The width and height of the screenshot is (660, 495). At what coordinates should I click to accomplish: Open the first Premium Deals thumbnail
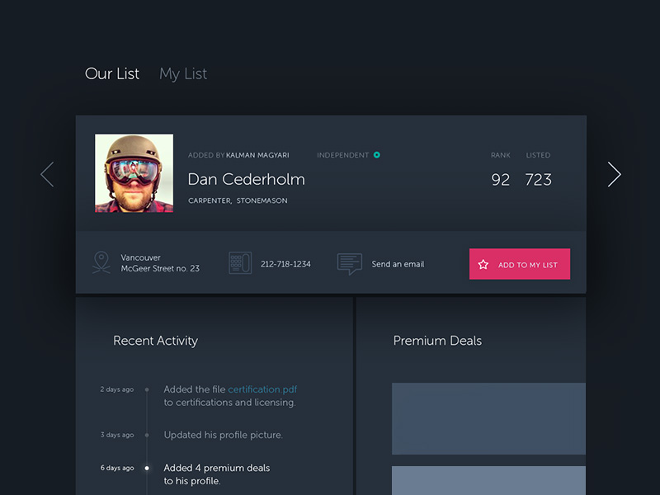pos(488,418)
